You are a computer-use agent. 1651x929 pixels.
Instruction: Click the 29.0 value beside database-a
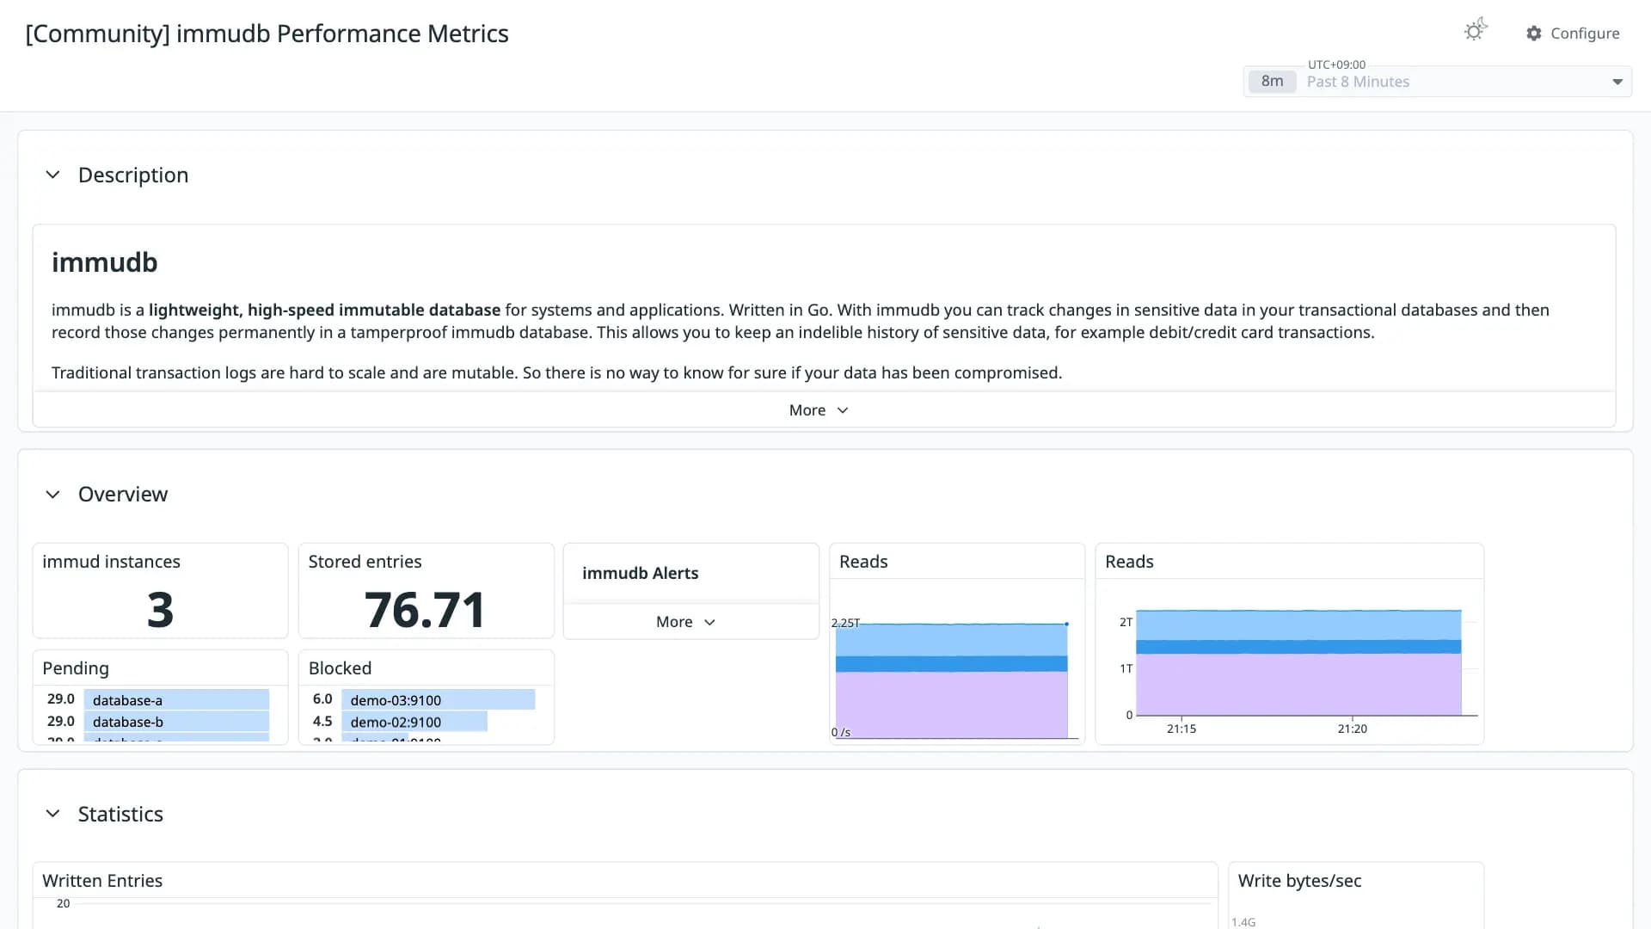(61, 699)
